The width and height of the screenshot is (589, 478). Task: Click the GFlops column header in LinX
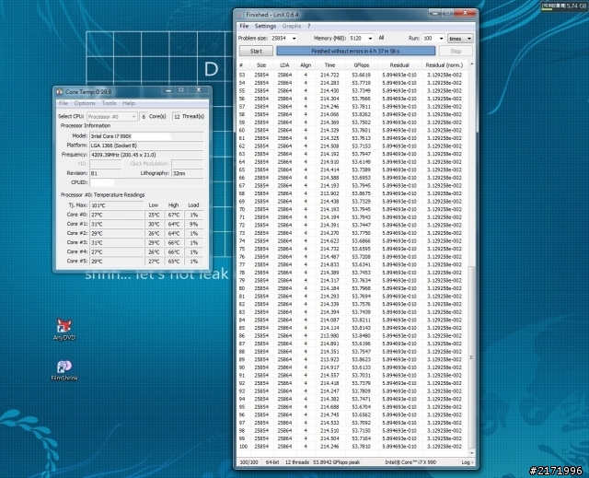click(x=362, y=65)
